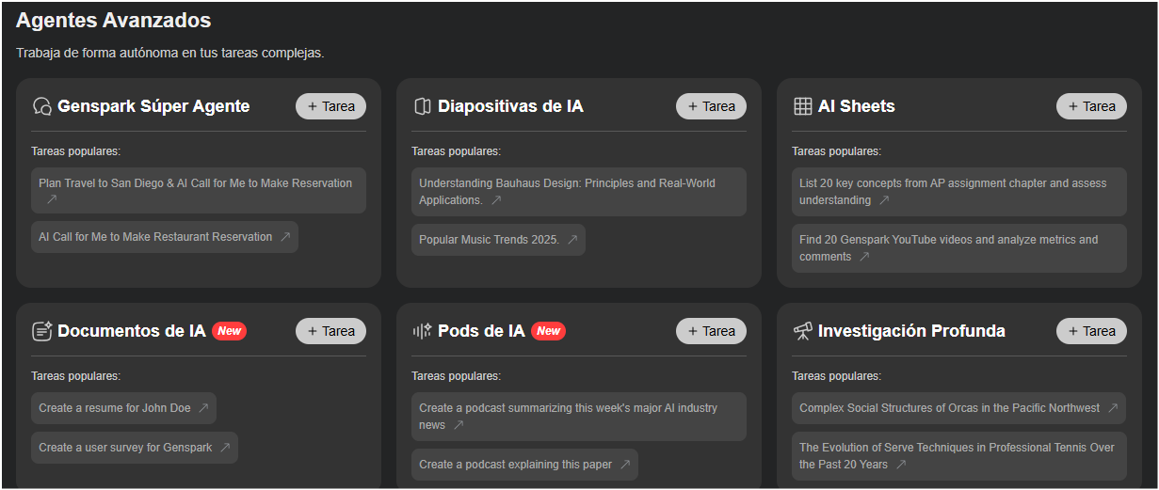1159x490 pixels.
Task: Select Create a podcast explaining this paper
Action: [x=524, y=465]
